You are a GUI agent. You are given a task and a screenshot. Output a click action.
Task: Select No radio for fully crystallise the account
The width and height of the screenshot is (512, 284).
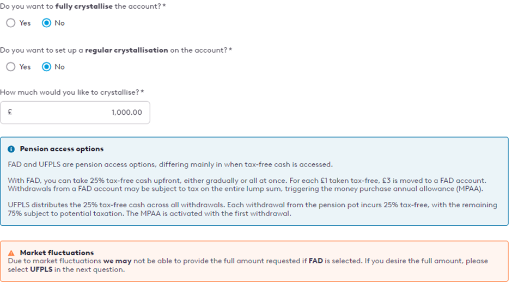coord(46,23)
